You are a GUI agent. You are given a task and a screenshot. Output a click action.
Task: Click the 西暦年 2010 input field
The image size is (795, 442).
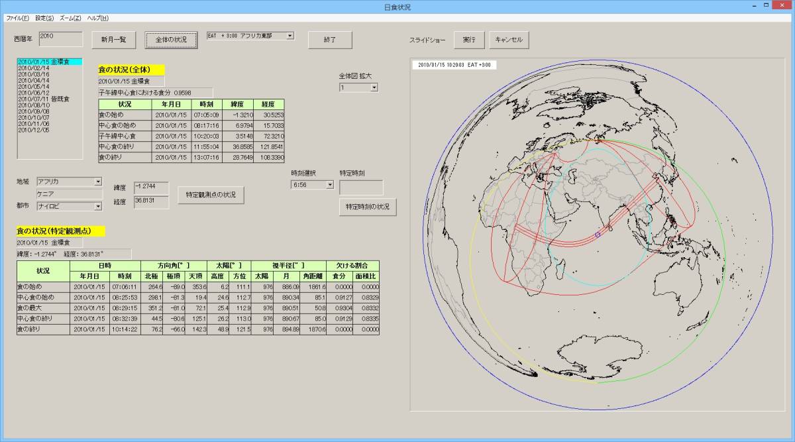tap(60, 38)
